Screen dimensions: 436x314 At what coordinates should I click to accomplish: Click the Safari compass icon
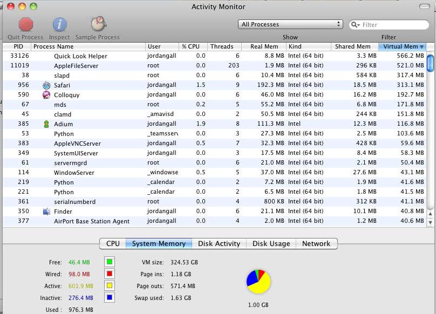(46, 85)
